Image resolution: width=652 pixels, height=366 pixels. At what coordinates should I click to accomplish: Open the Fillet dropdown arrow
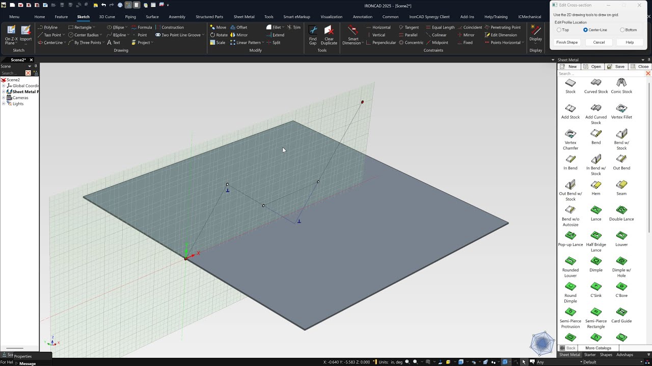pyautogui.click(x=283, y=27)
